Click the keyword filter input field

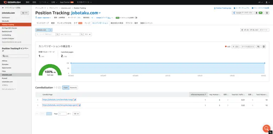click(x=45, y=34)
